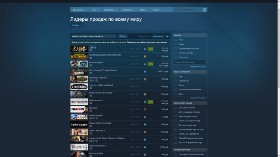Viewport: 280px width, 157px height.
Task: Click the NBA 2K19 game thumbnail
Action: point(79,109)
